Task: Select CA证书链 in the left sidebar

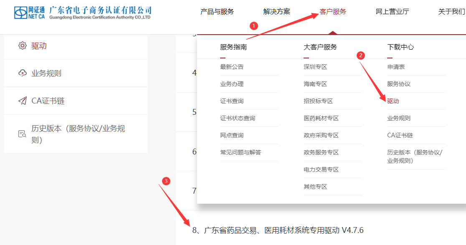Action: (48, 101)
